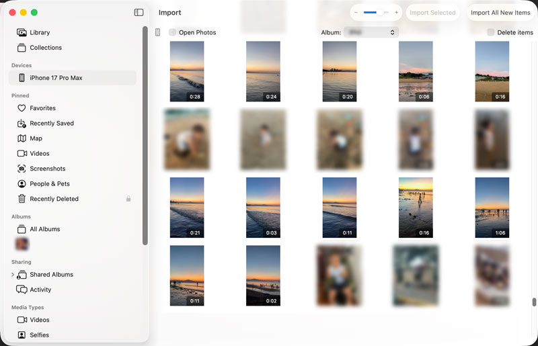538x346 pixels.
Task: Open the Activity speech bubbles icon
Action: (22, 290)
